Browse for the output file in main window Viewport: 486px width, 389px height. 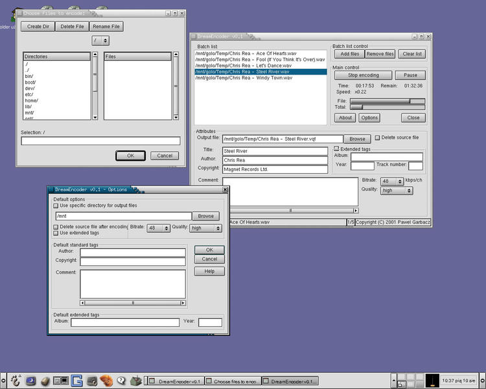(357, 139)
